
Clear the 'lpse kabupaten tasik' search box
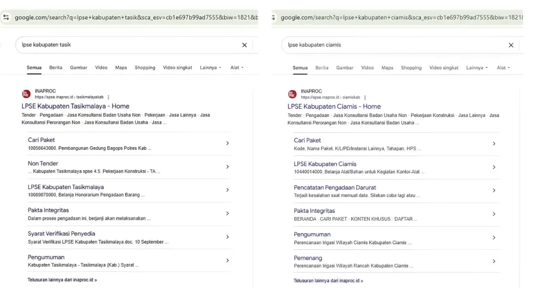244,45
